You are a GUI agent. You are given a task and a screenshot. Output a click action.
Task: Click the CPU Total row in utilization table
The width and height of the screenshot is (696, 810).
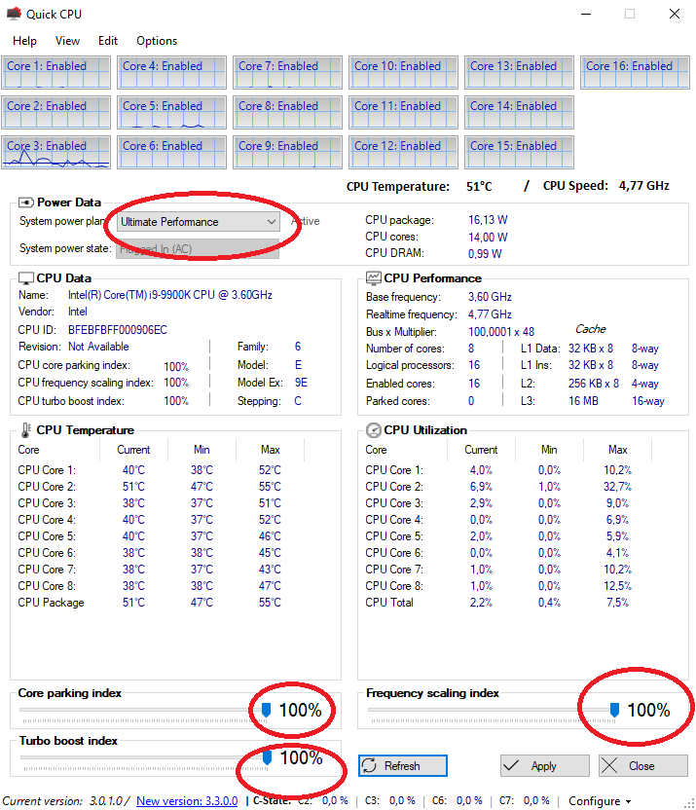(498, 603)
